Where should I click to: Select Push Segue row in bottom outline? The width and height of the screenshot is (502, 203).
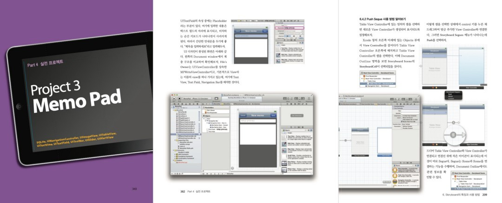469,189
